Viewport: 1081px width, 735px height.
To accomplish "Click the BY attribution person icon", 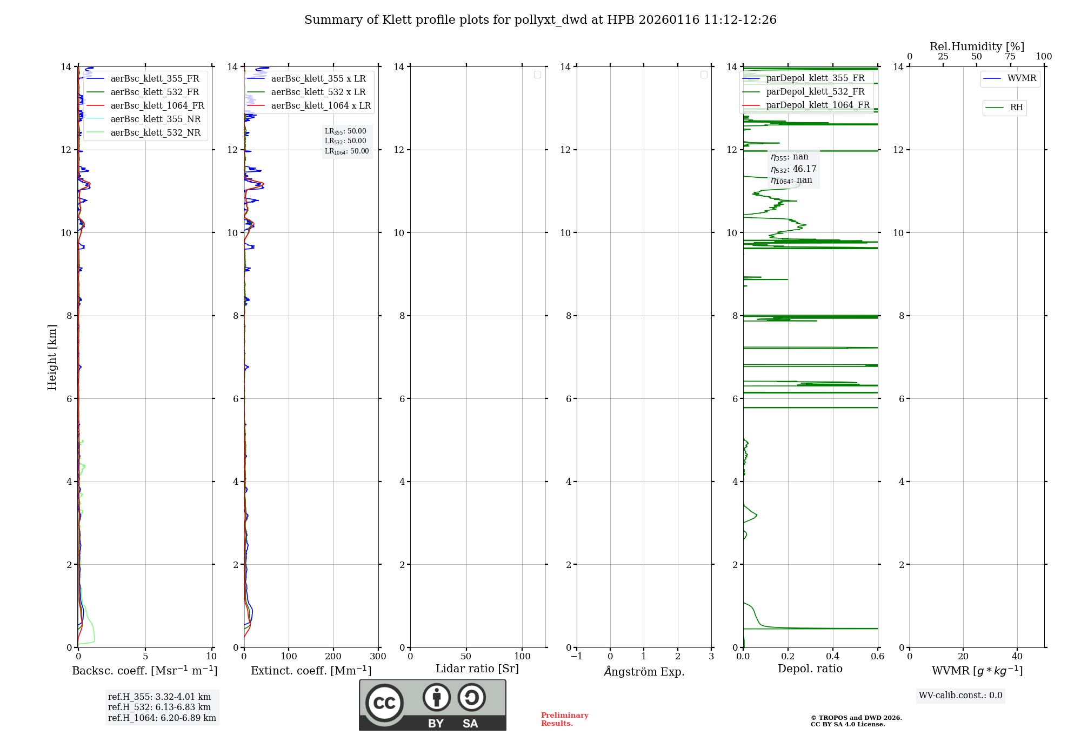I will coord(436,697).
